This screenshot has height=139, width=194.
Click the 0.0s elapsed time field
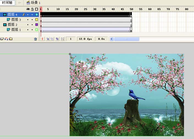pos(101,39)
